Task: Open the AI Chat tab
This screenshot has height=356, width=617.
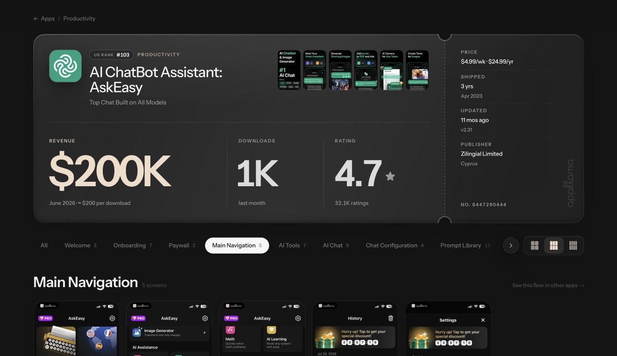Action: [336, 246]
